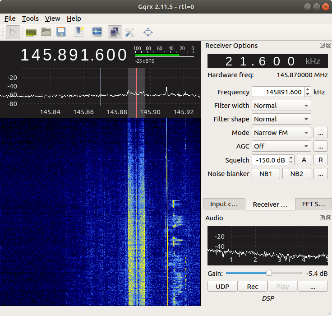Close the Receiver Options panel
The image size is (332, 316).
click(328, 45)
